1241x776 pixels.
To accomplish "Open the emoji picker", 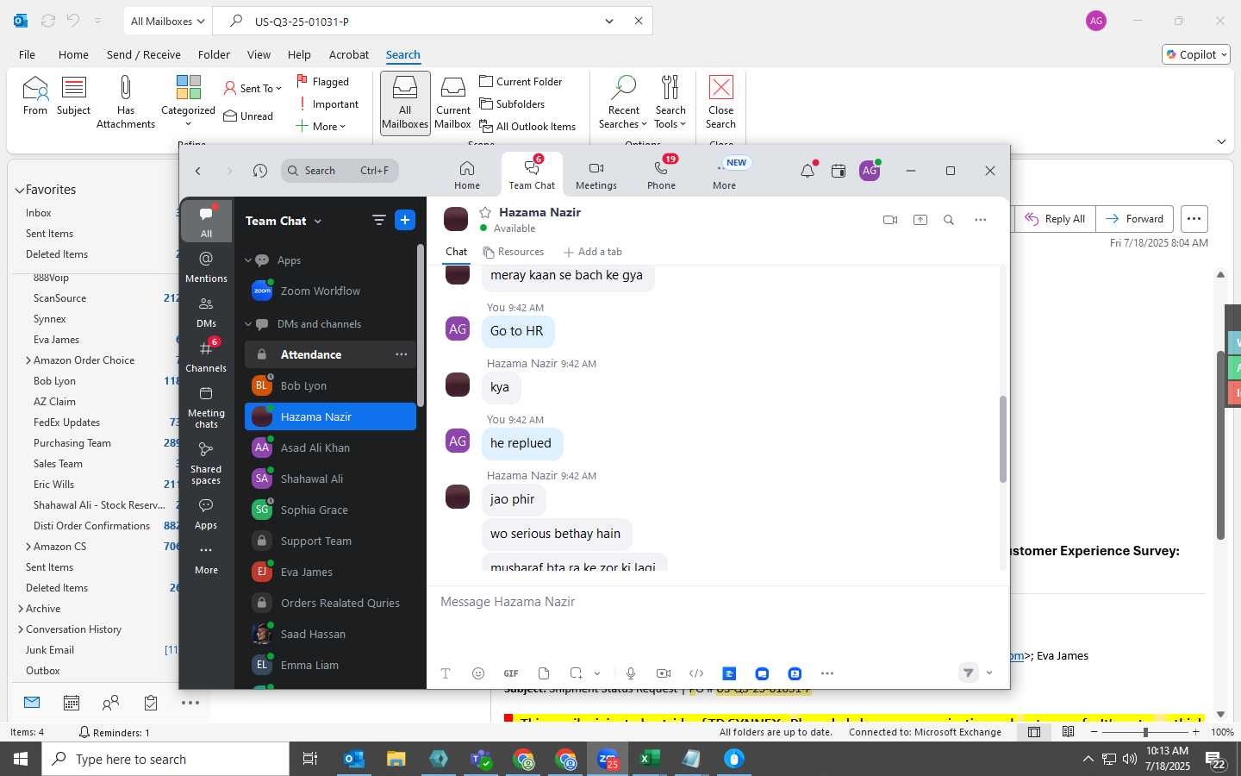I will pos(478,673).
